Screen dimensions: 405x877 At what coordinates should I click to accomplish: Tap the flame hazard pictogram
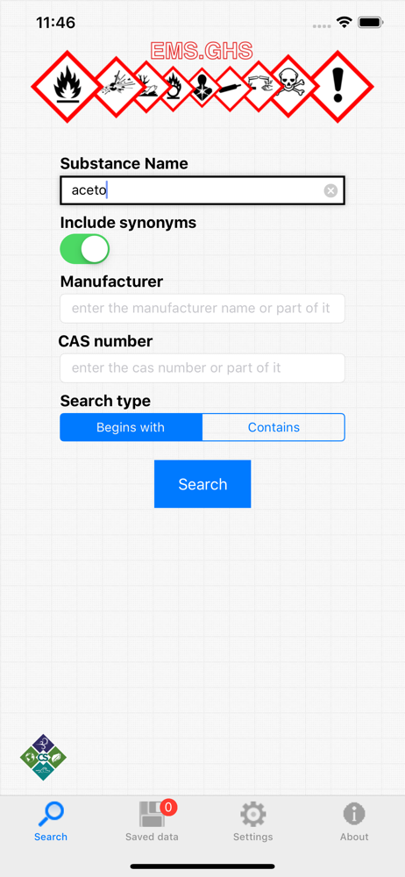tap(67, 87)
